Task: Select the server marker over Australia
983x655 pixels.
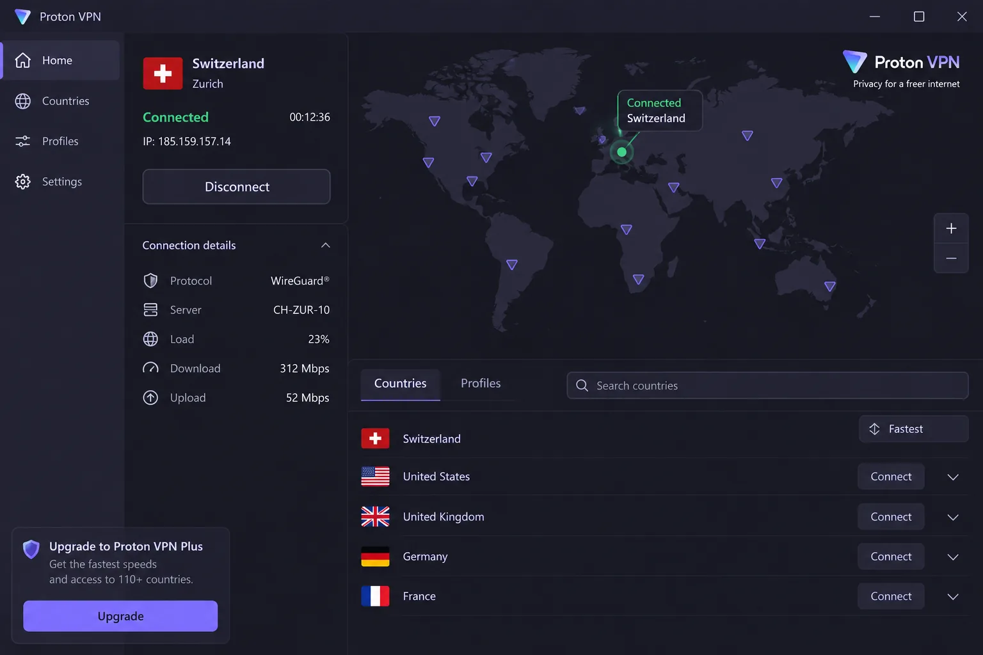Action: (x=830, y=287)
